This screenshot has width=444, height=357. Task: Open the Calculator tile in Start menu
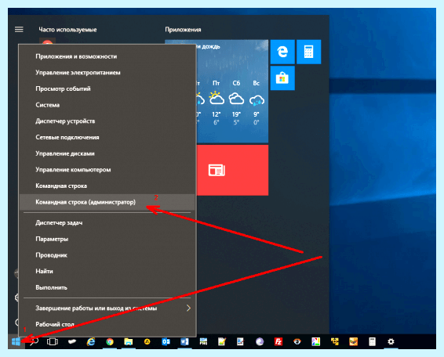[x=308, y=52]
